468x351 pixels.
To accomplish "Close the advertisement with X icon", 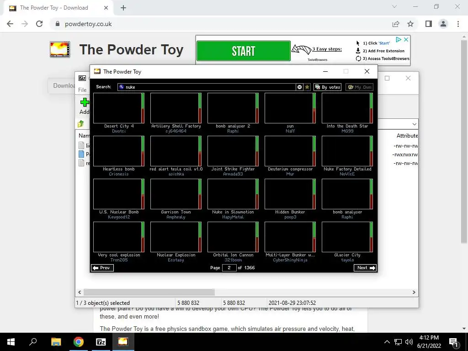I will [406, 39].
